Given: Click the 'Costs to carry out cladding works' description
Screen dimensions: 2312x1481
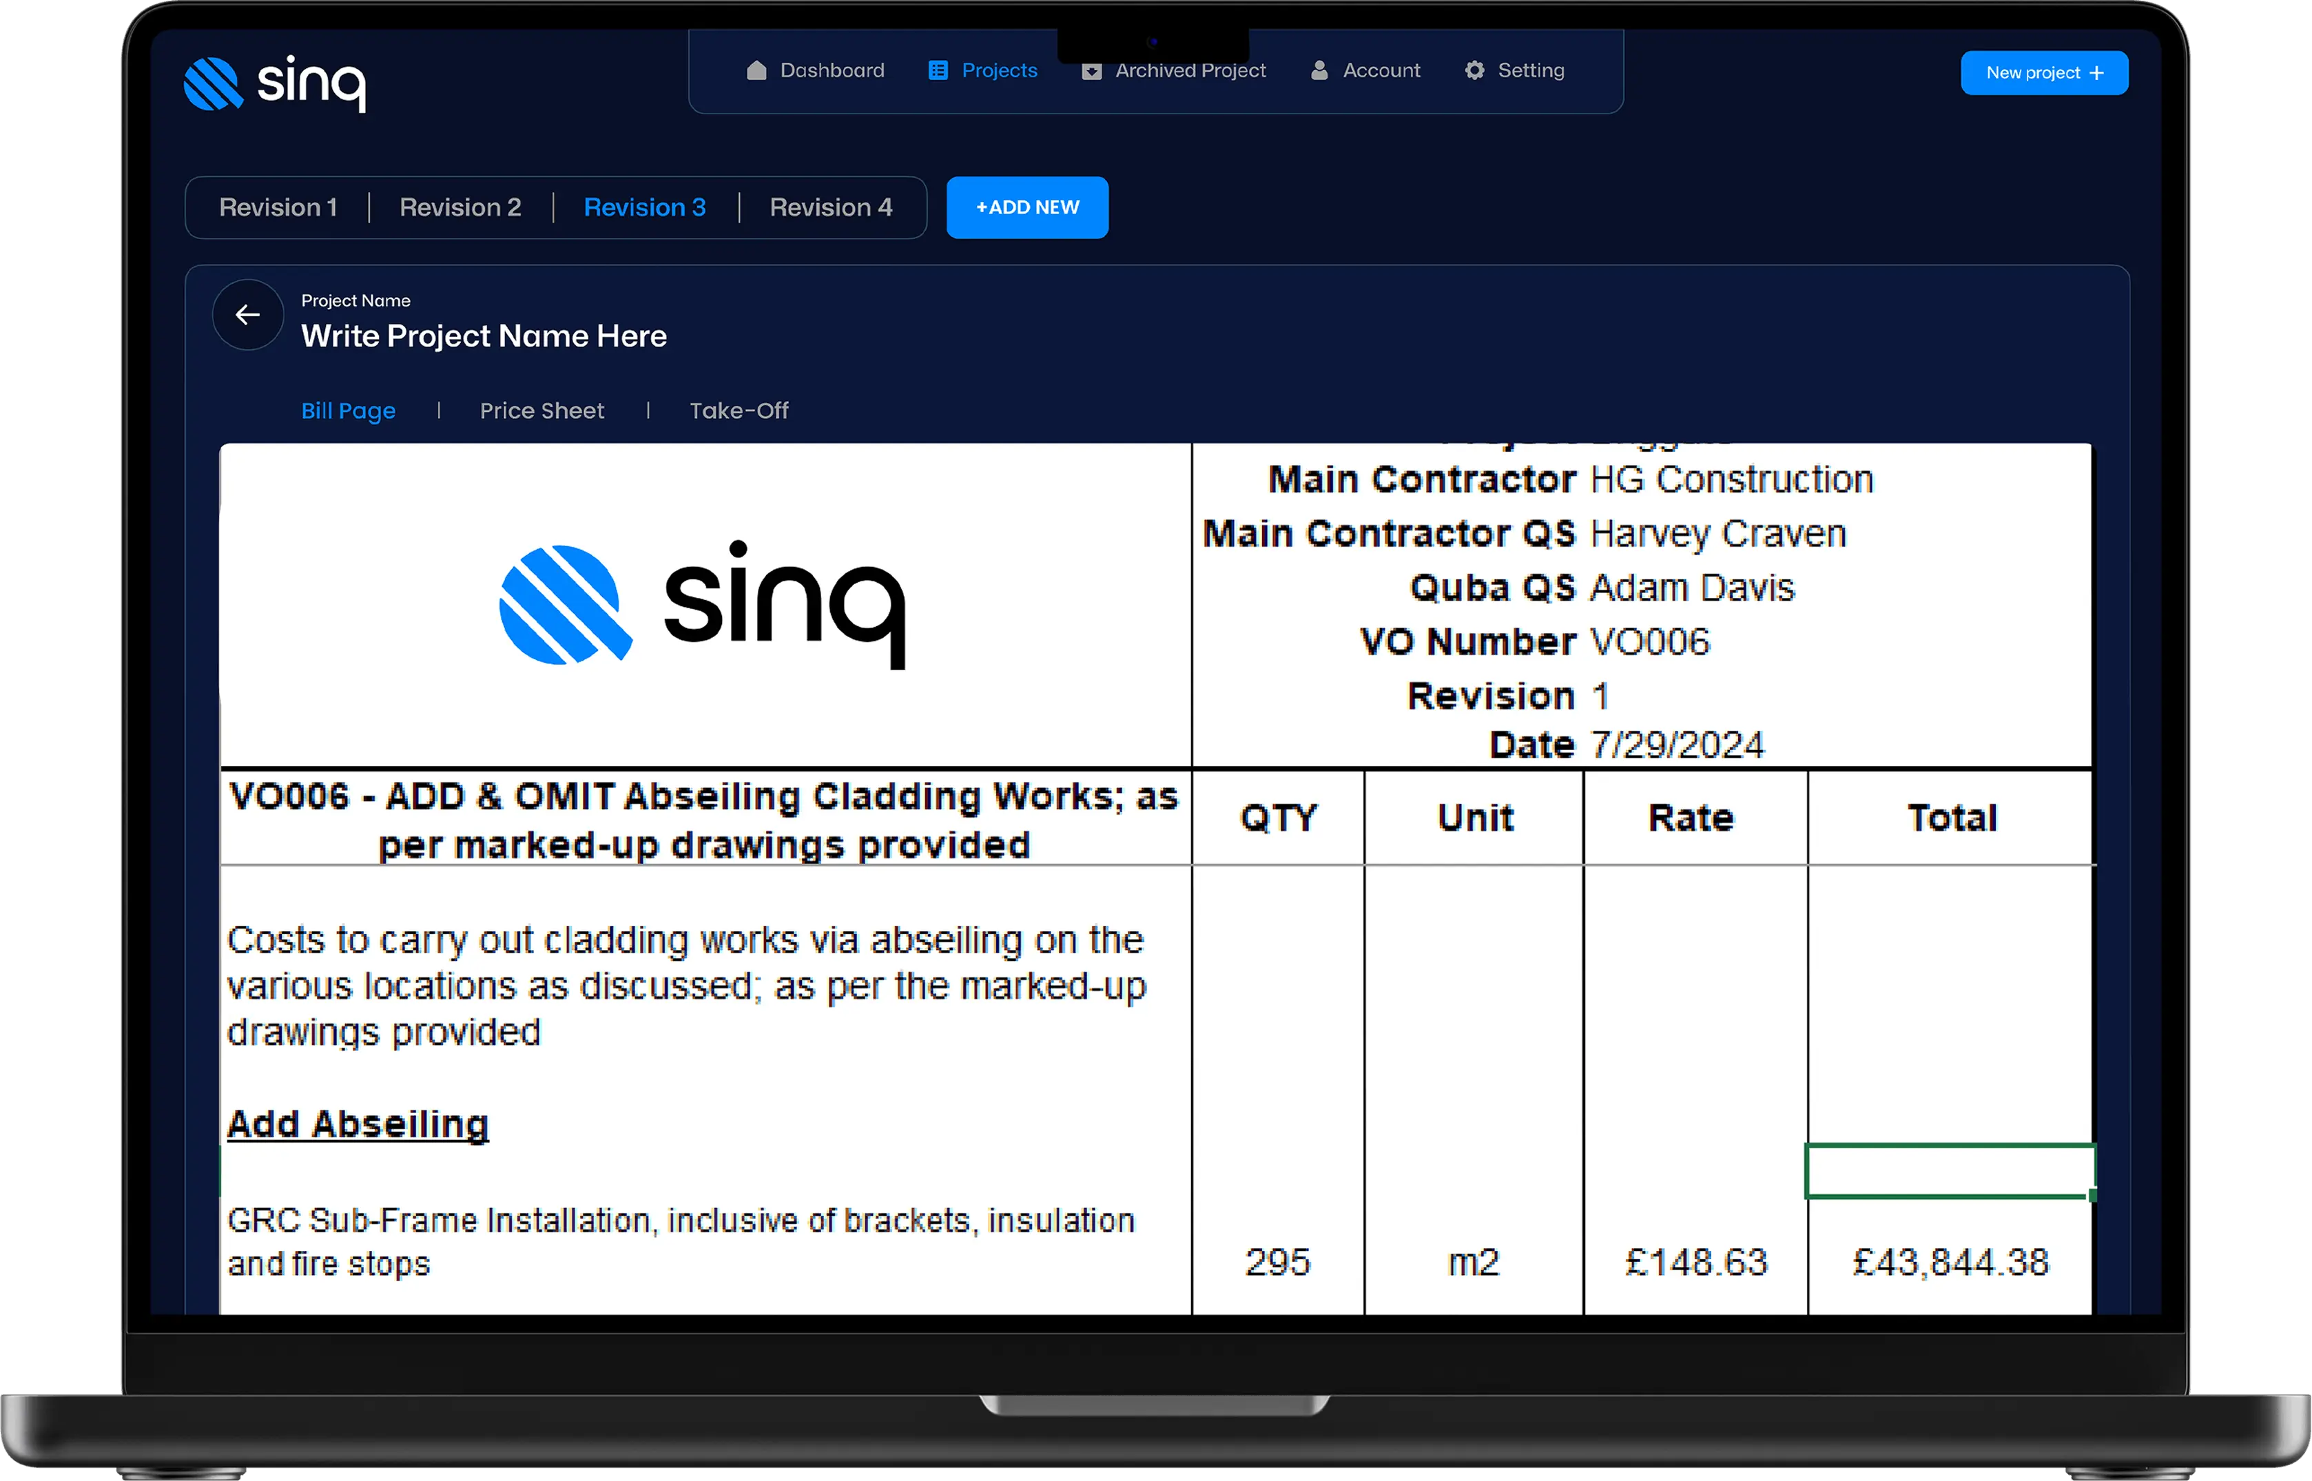Looking at the screenshot, I should point(687,986).
